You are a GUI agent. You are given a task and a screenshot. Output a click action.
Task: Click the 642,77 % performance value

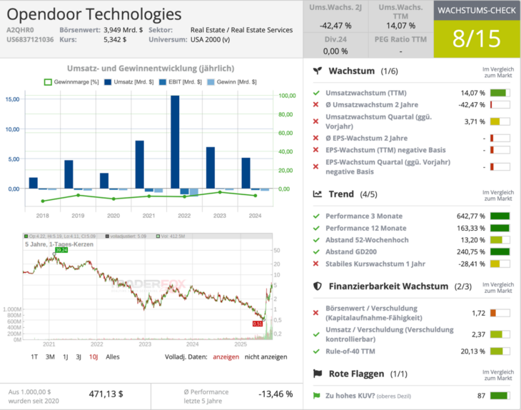(x=471, y=216)
